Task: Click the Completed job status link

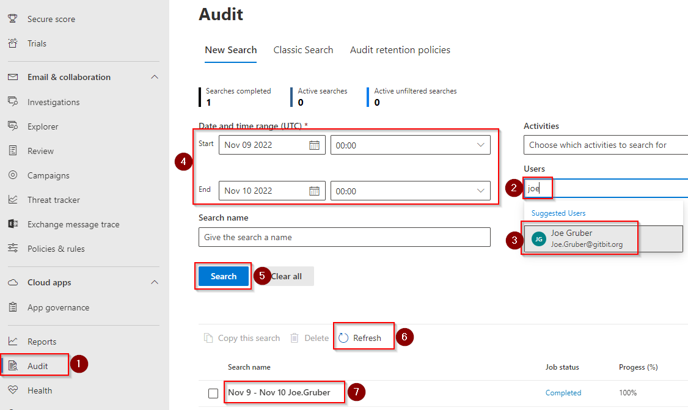Action: [563, 393]
